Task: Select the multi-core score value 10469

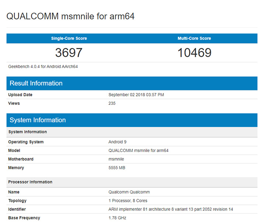Action: (x=194, y=53)
